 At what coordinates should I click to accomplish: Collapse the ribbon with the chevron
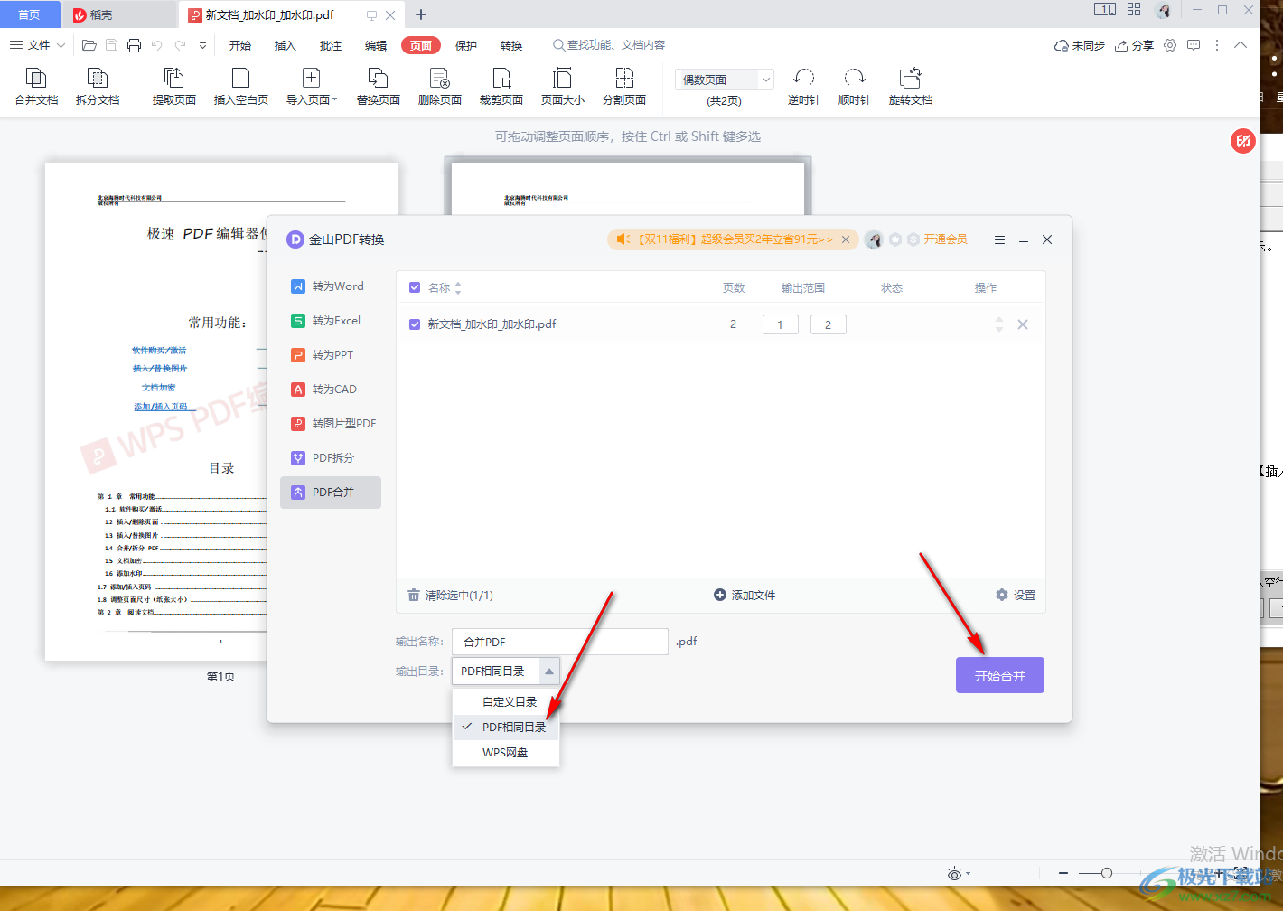[1241, 45]
